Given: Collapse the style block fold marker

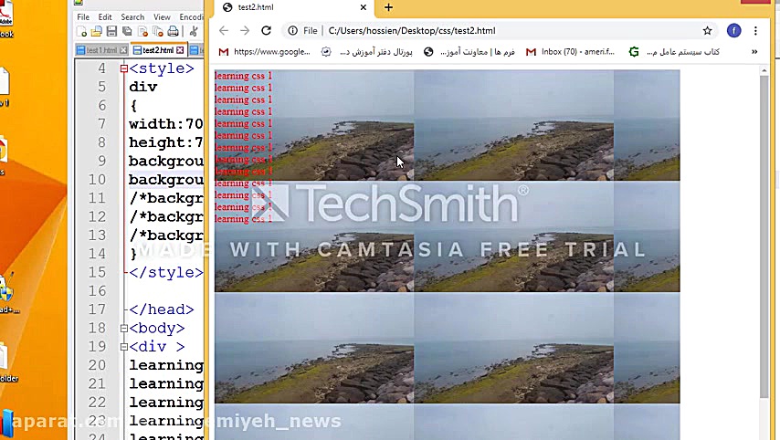Looking at the screenshot, I should point(124,68).
